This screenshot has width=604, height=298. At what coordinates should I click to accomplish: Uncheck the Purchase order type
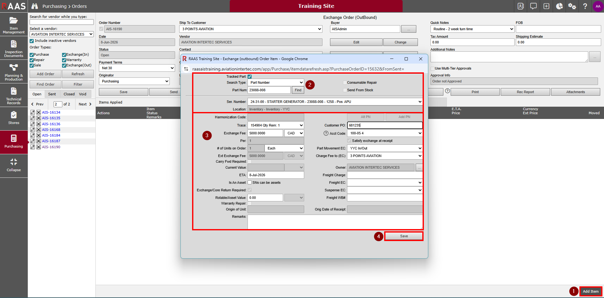pyautogui.click(x=32, y=55)
